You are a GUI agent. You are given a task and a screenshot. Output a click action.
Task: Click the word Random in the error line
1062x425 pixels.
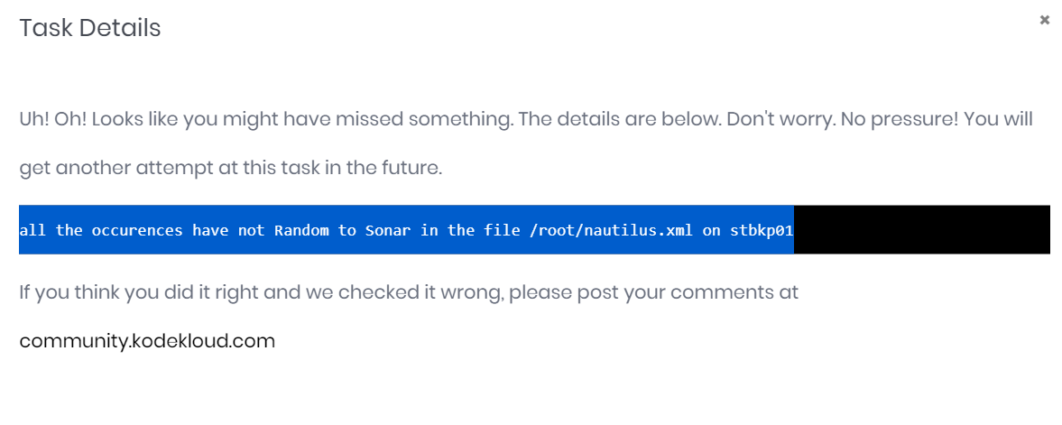301,230
